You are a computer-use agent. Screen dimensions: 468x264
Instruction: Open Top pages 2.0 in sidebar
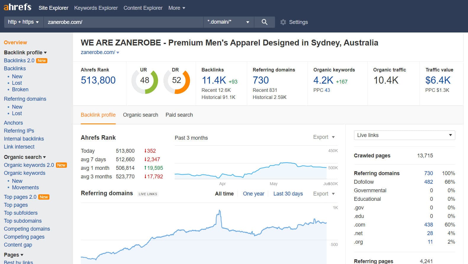(20, 197)
